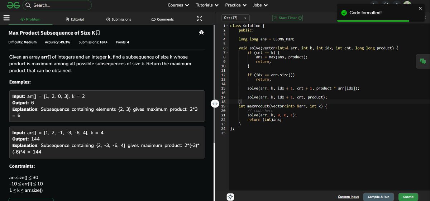Switch to the Submissions tab
Screen dimensions: 430x201
119,19
